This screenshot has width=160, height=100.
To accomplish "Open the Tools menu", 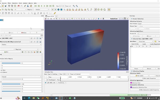I will [x=20, y=3].
